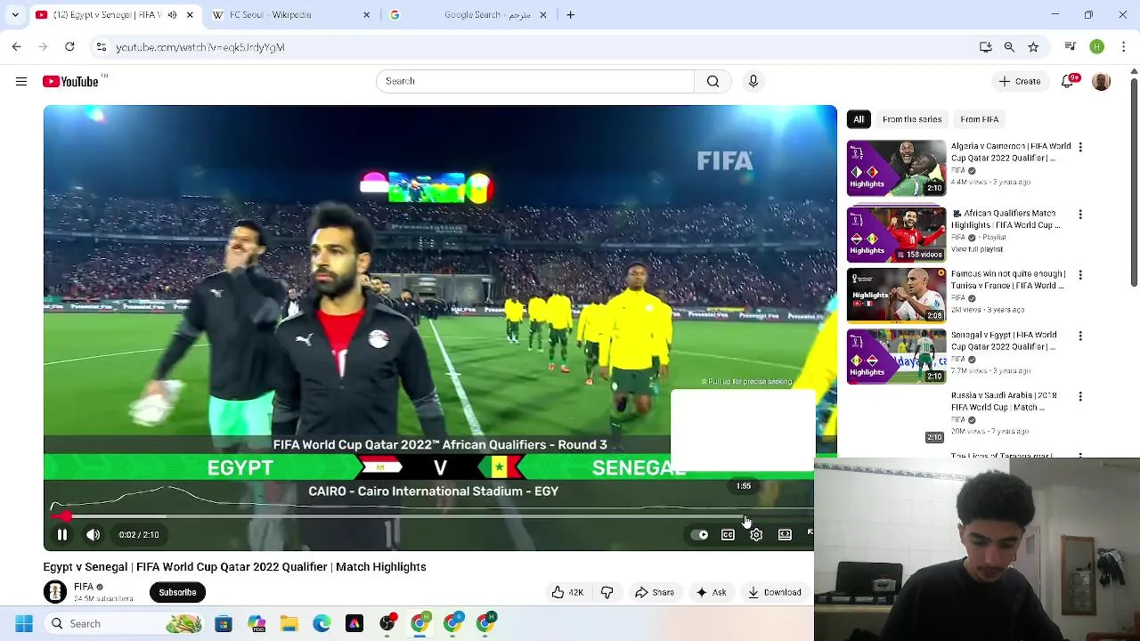Click the Windows taskbar search box
The height and width of the screenshot is (641, 1140).
pyautogui.click(x=125, y=624)
